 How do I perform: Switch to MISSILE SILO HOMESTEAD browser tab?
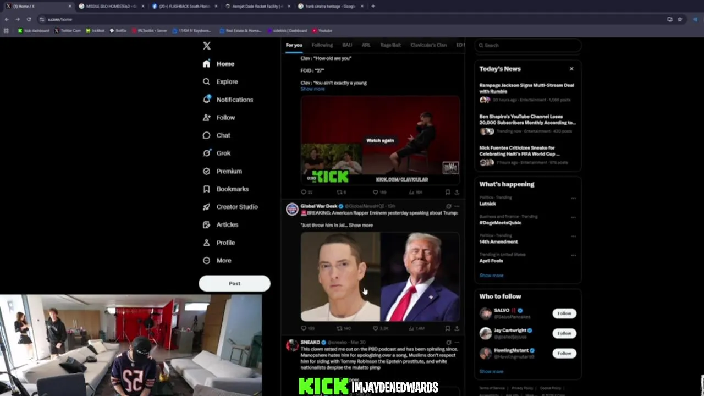pyautogui.click(x=111, y=6)
